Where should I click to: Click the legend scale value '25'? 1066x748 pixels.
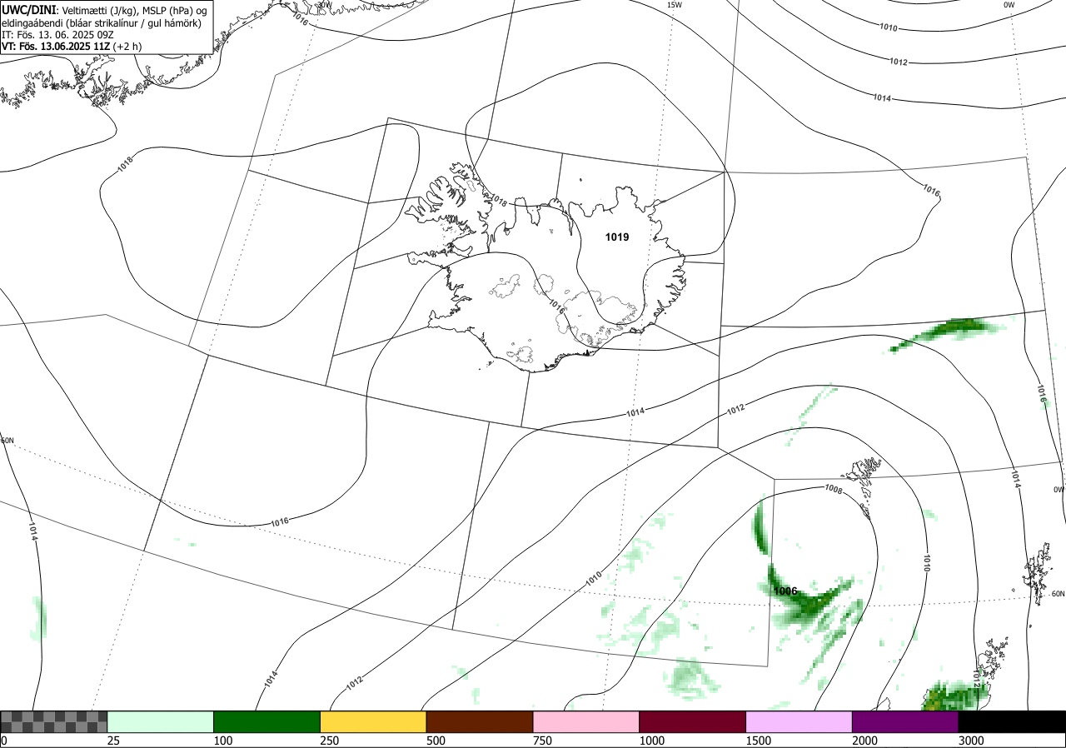(x=113, y=741)
